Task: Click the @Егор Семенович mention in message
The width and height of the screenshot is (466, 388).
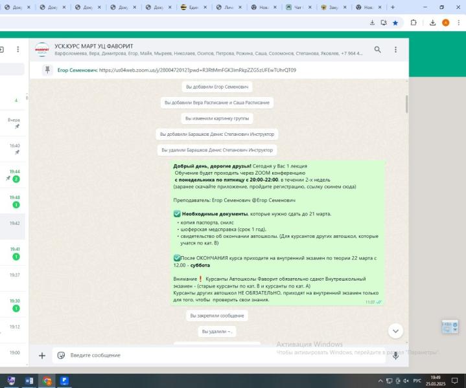Action: (x=274, y=200)
